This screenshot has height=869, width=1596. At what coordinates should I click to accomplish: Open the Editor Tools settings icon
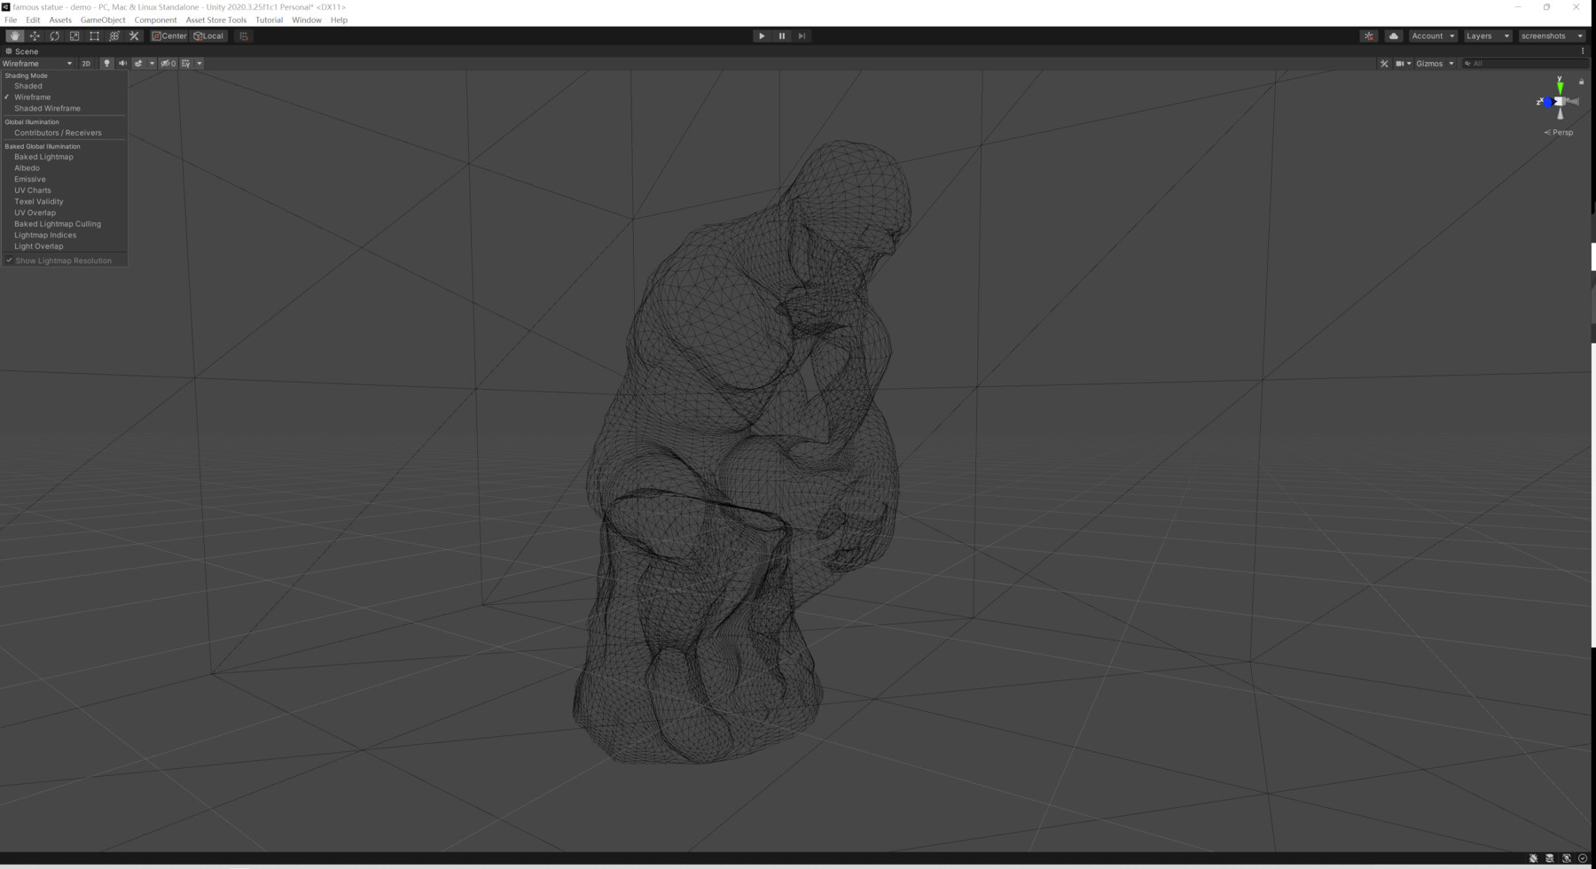pyautogui.click(x=133, y=35)
